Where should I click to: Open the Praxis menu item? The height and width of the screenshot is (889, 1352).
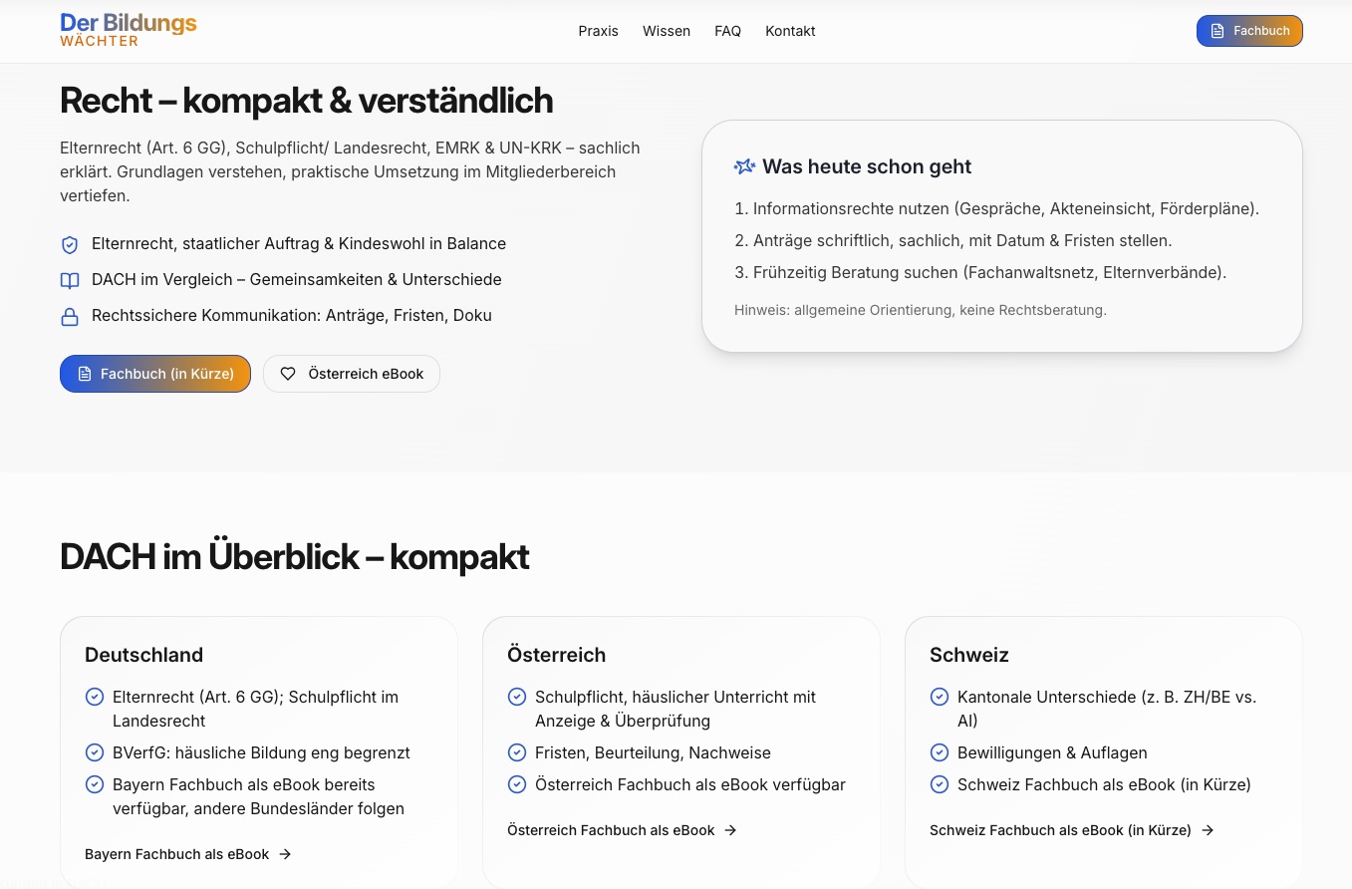pyautogui.click(x=598, y=31)
